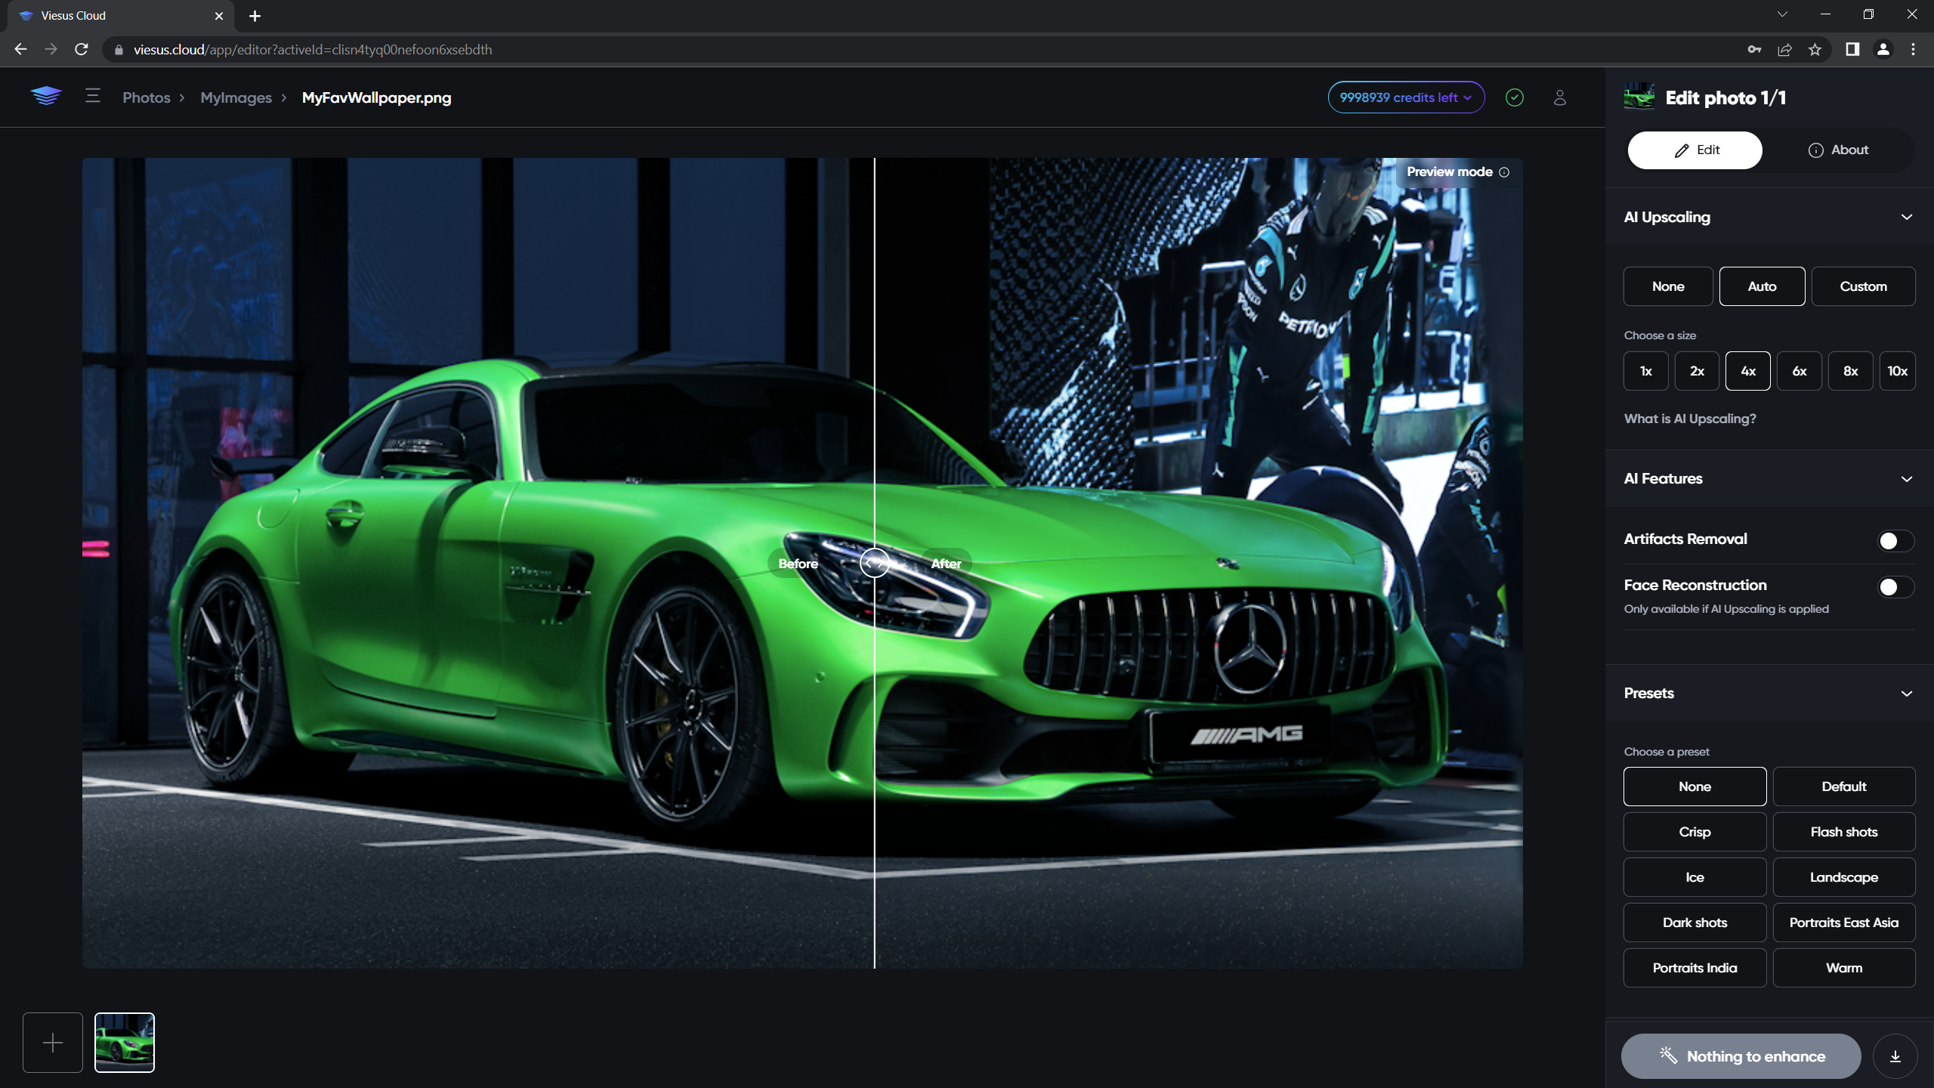Click the forward navigation arrow

click(x=51, y=49)
